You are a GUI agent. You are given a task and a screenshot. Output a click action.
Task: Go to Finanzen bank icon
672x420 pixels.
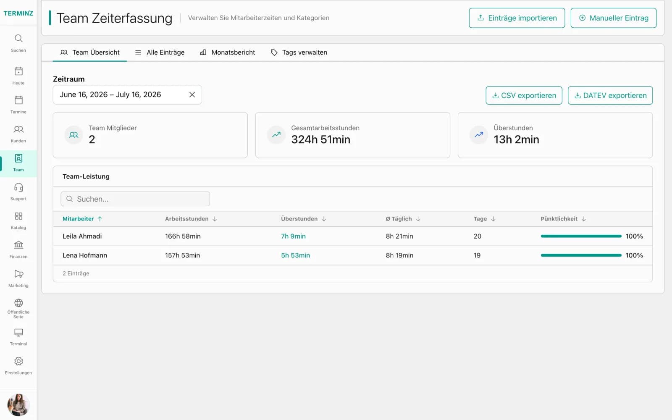18,245
